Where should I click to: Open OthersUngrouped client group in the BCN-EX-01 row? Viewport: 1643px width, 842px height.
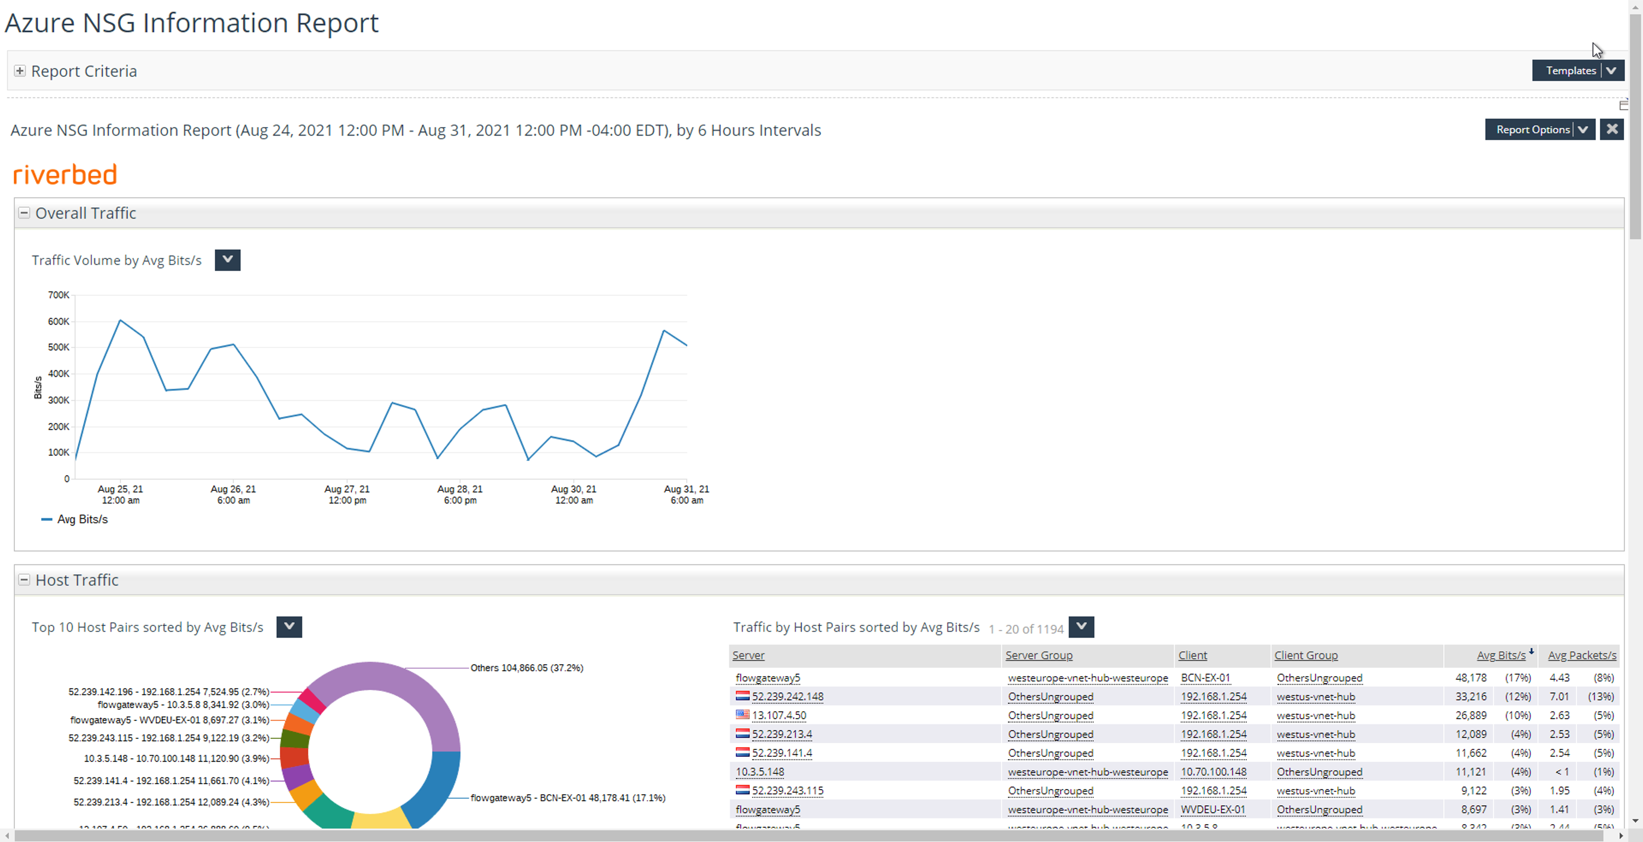click(x=1319, y=677)
